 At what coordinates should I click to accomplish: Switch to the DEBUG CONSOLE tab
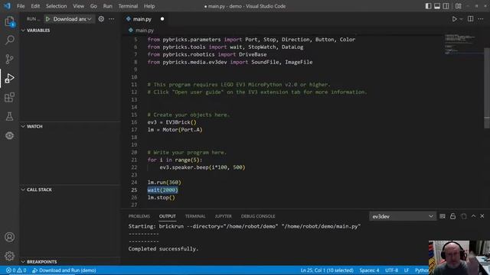pos(258,216)
